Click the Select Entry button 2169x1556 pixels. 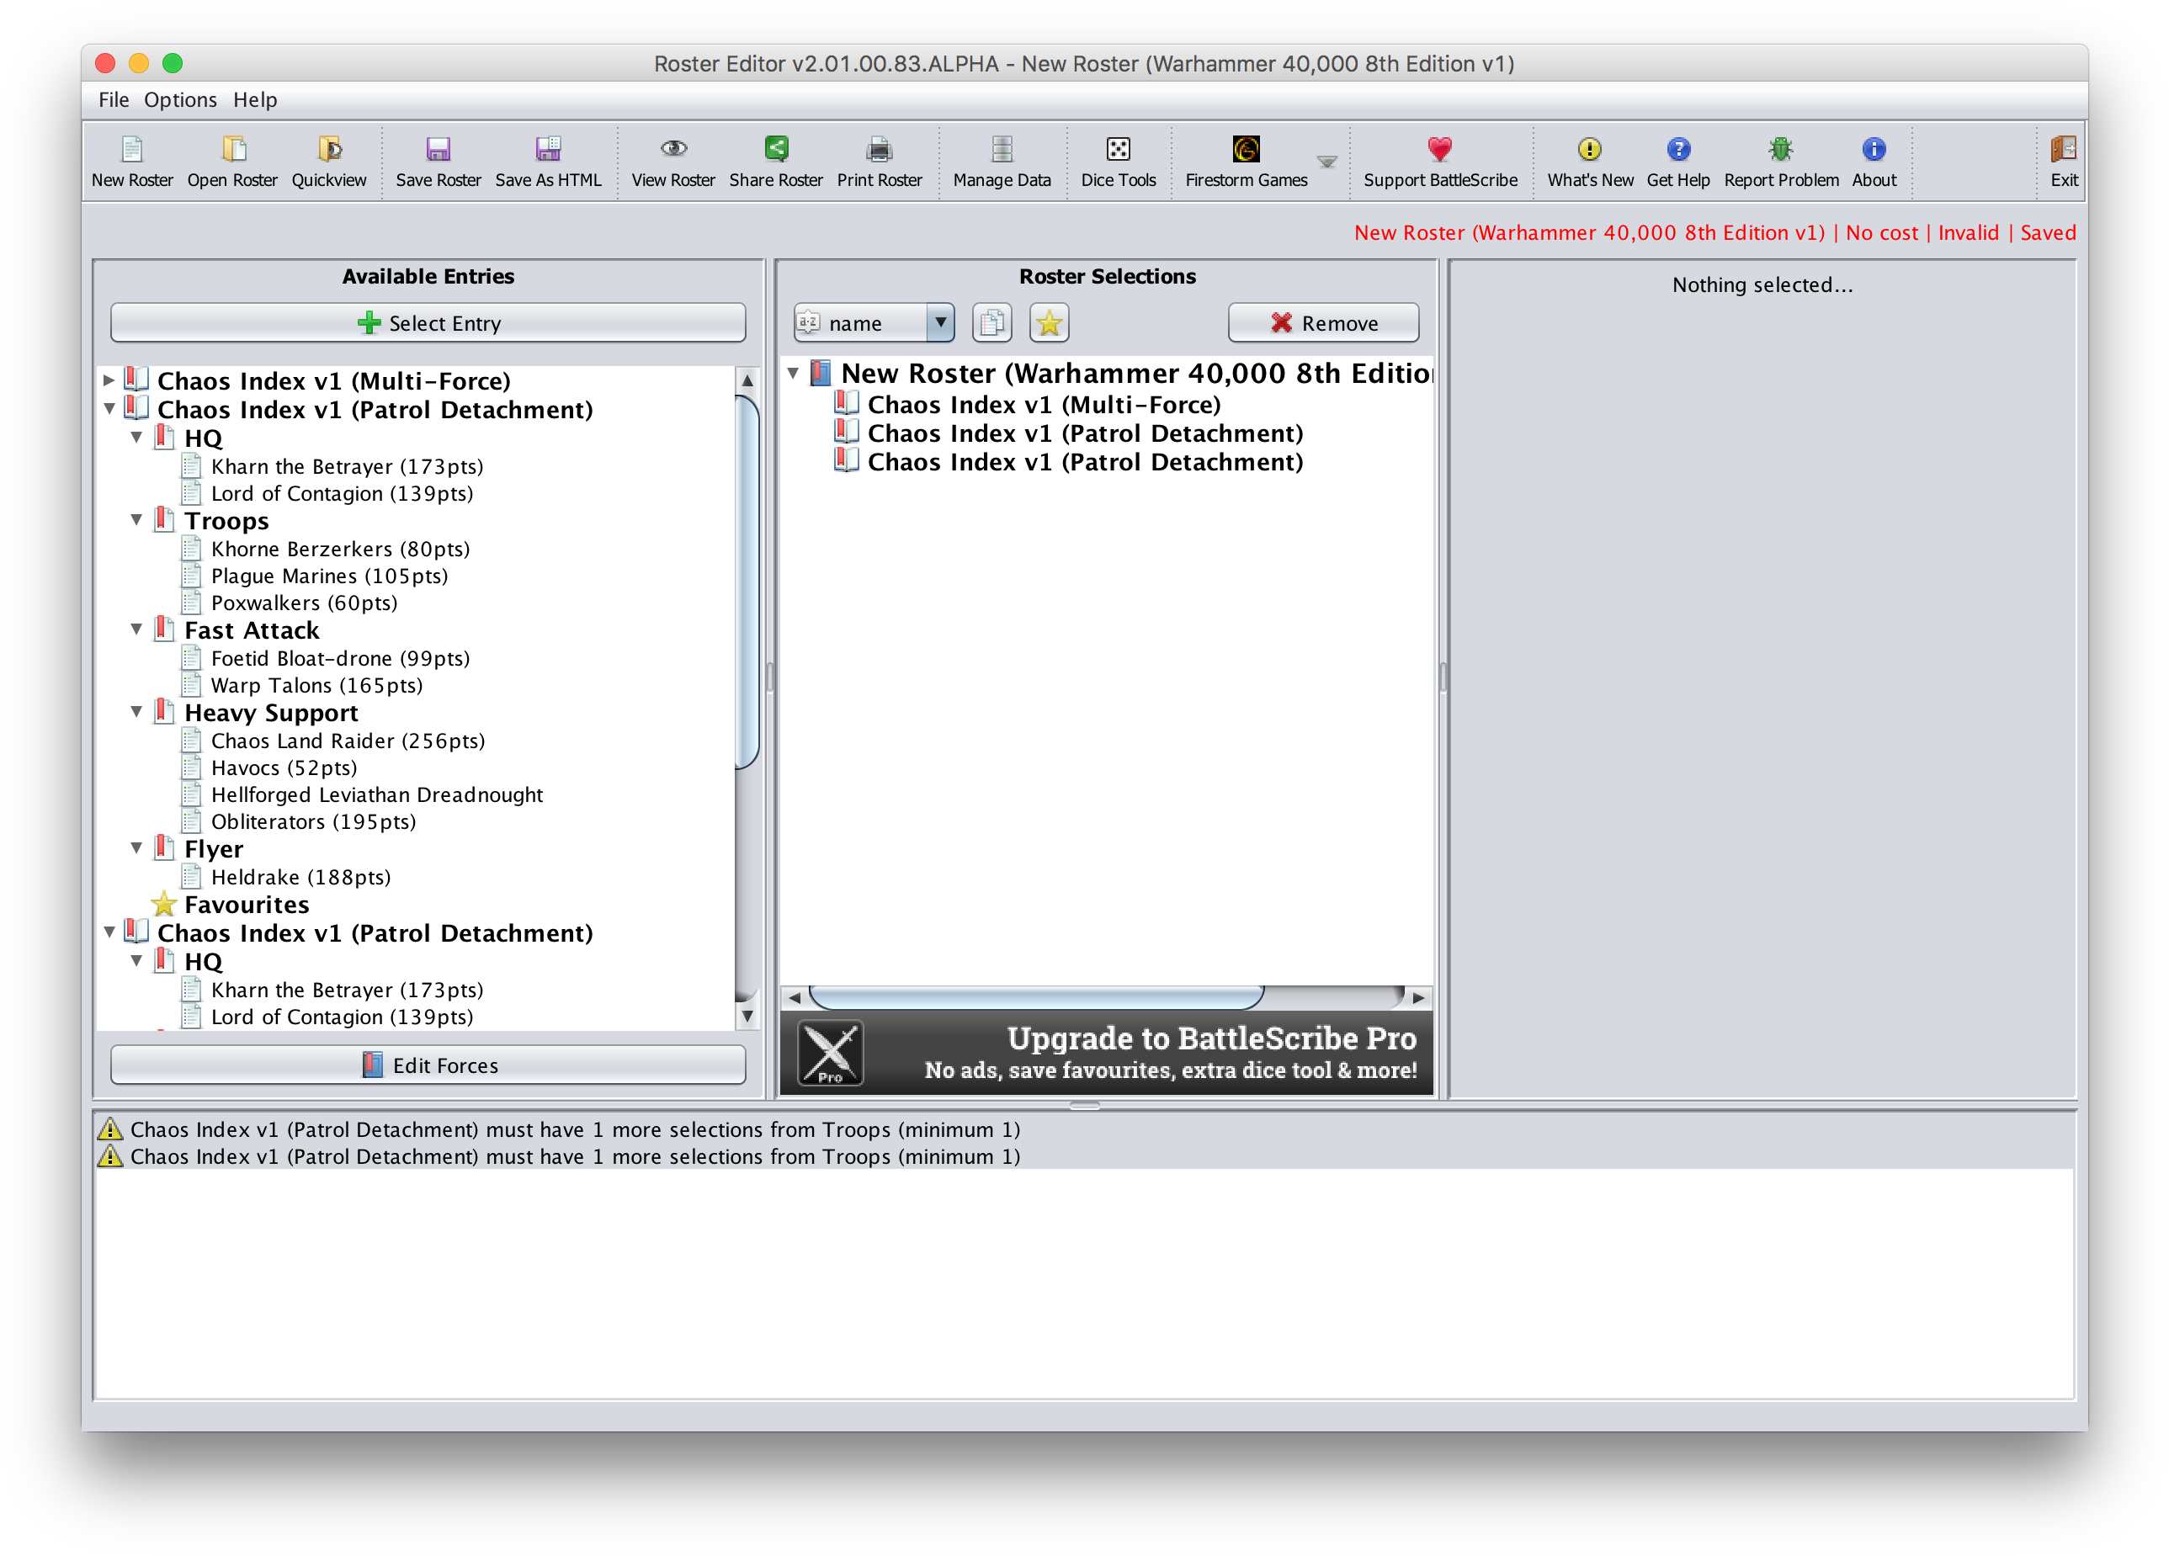click(x=428, y=323)
